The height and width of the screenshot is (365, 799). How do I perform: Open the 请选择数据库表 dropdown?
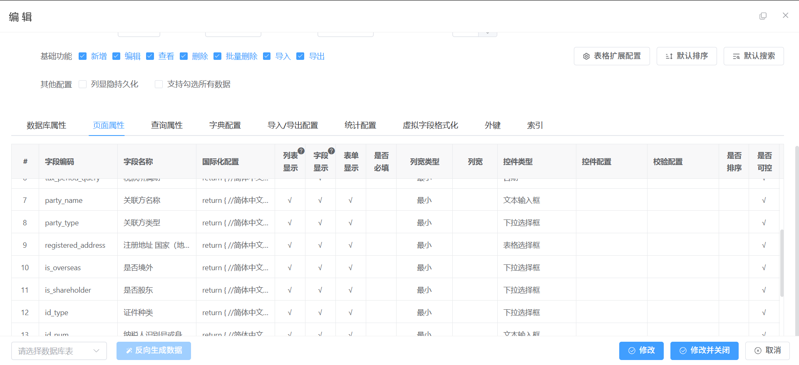coord(59,351)
